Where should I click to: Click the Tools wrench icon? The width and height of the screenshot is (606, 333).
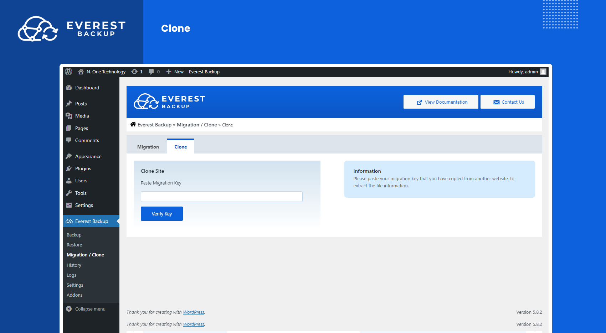coord(69,193)
